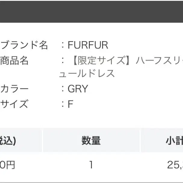This screenshot has width=183, height=183.
Task: Click the FURFUR brand name text
Action: (x=88, y=45)
